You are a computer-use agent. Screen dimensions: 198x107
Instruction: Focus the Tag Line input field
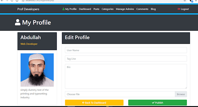pos(126,58)
